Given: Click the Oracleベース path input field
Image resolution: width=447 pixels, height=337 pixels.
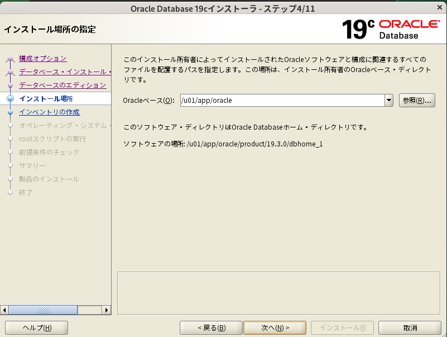Looking at the screenshot, I should 282,101.
